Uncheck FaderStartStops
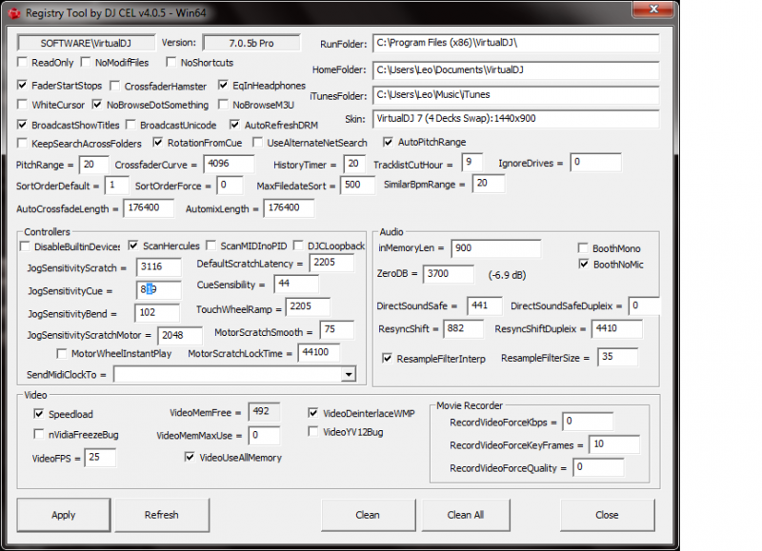This screenshot has height=551, width=762. 22,86
